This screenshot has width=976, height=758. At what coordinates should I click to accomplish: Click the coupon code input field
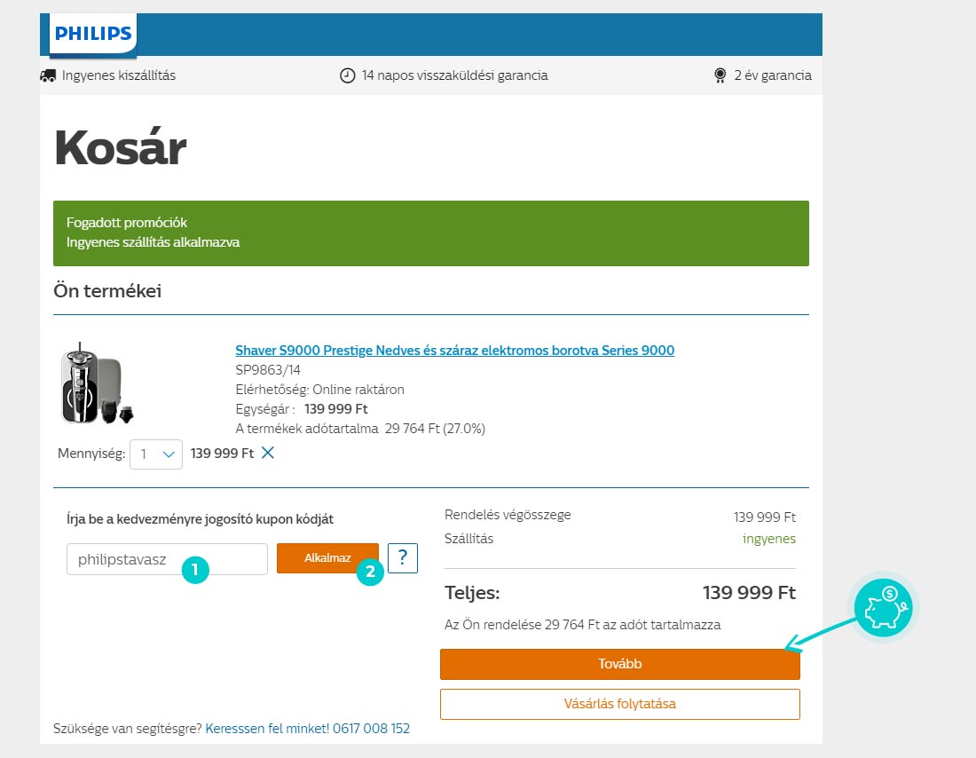tap(167, 559)
